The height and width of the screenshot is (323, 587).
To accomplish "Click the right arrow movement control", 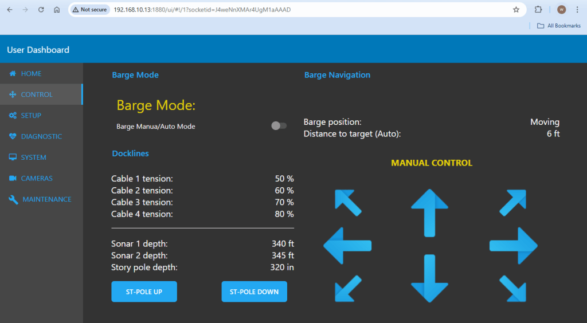I will click(513, 246).
